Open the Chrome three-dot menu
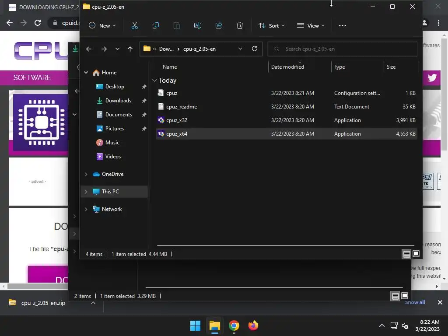This screenshot has height=336, width=448. click(x=438, y=23)
